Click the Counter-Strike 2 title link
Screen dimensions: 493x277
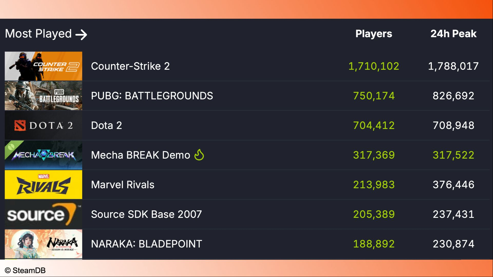[x=130, y=66]
